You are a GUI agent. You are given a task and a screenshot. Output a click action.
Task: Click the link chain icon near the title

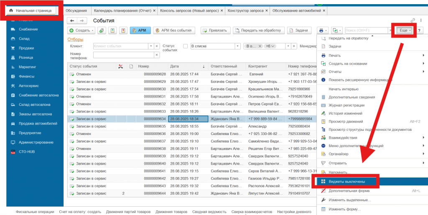[x=413, y=20]
